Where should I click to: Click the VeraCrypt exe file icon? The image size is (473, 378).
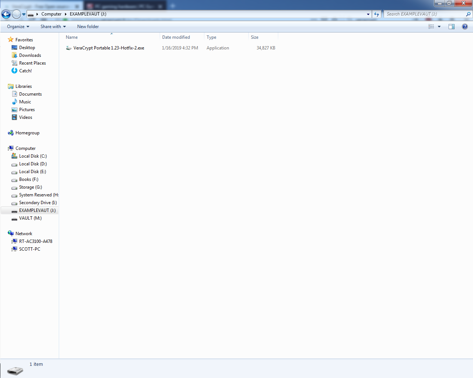[x=68, y=48]
